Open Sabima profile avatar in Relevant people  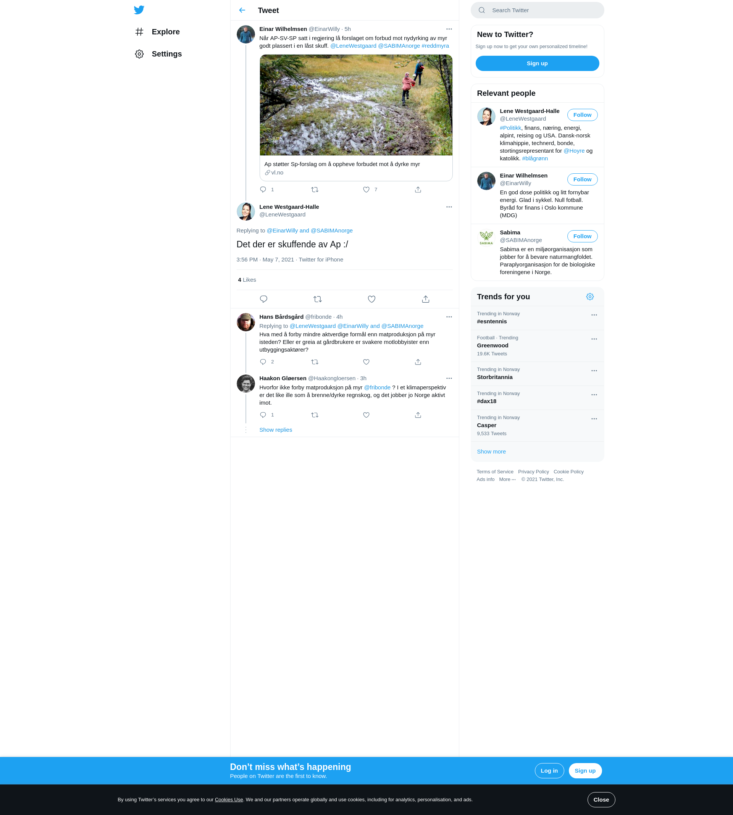coord(486,237)
